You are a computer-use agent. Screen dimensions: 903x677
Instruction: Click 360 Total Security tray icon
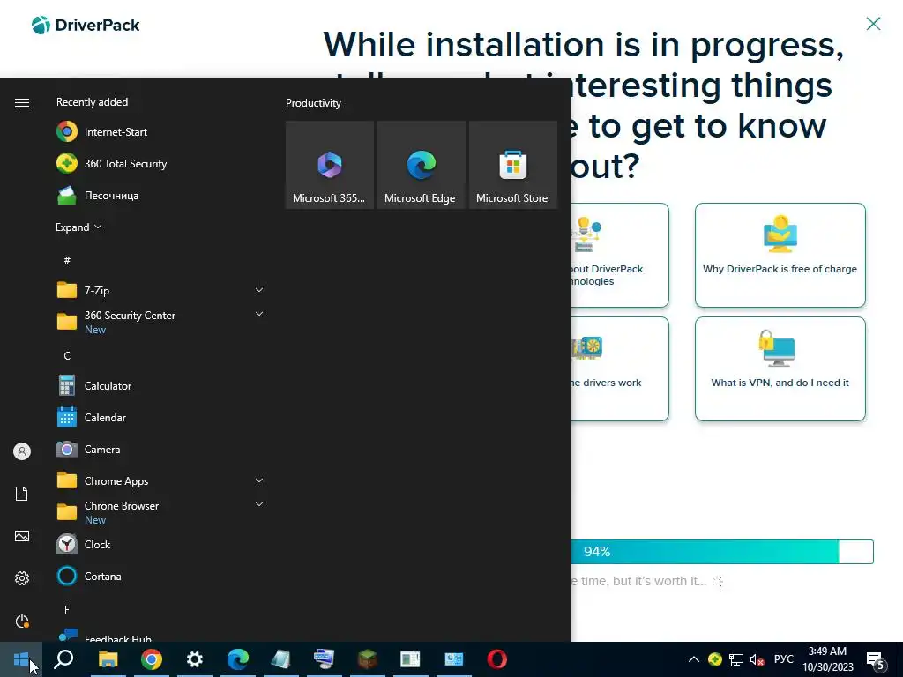(x=714, y=659)
